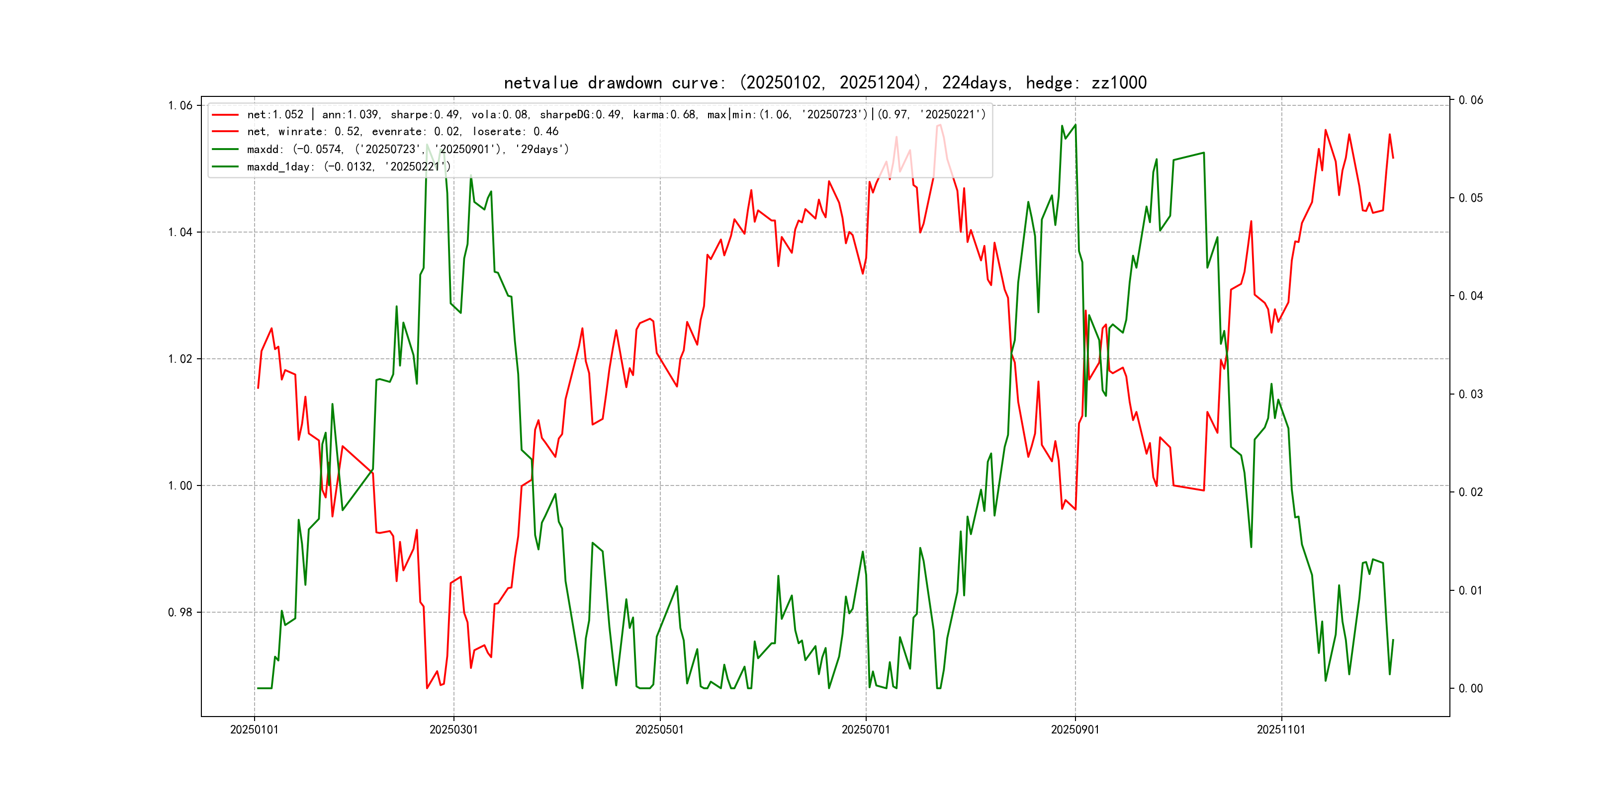The height and width of the screenshot is (805, 1611).
Task: Click the 20250701 x-axis date label
Action: point(866,729)
